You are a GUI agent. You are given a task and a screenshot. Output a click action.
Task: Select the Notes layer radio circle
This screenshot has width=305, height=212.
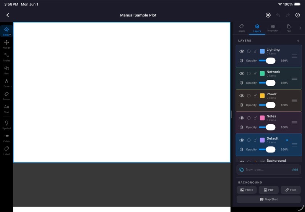249,118
